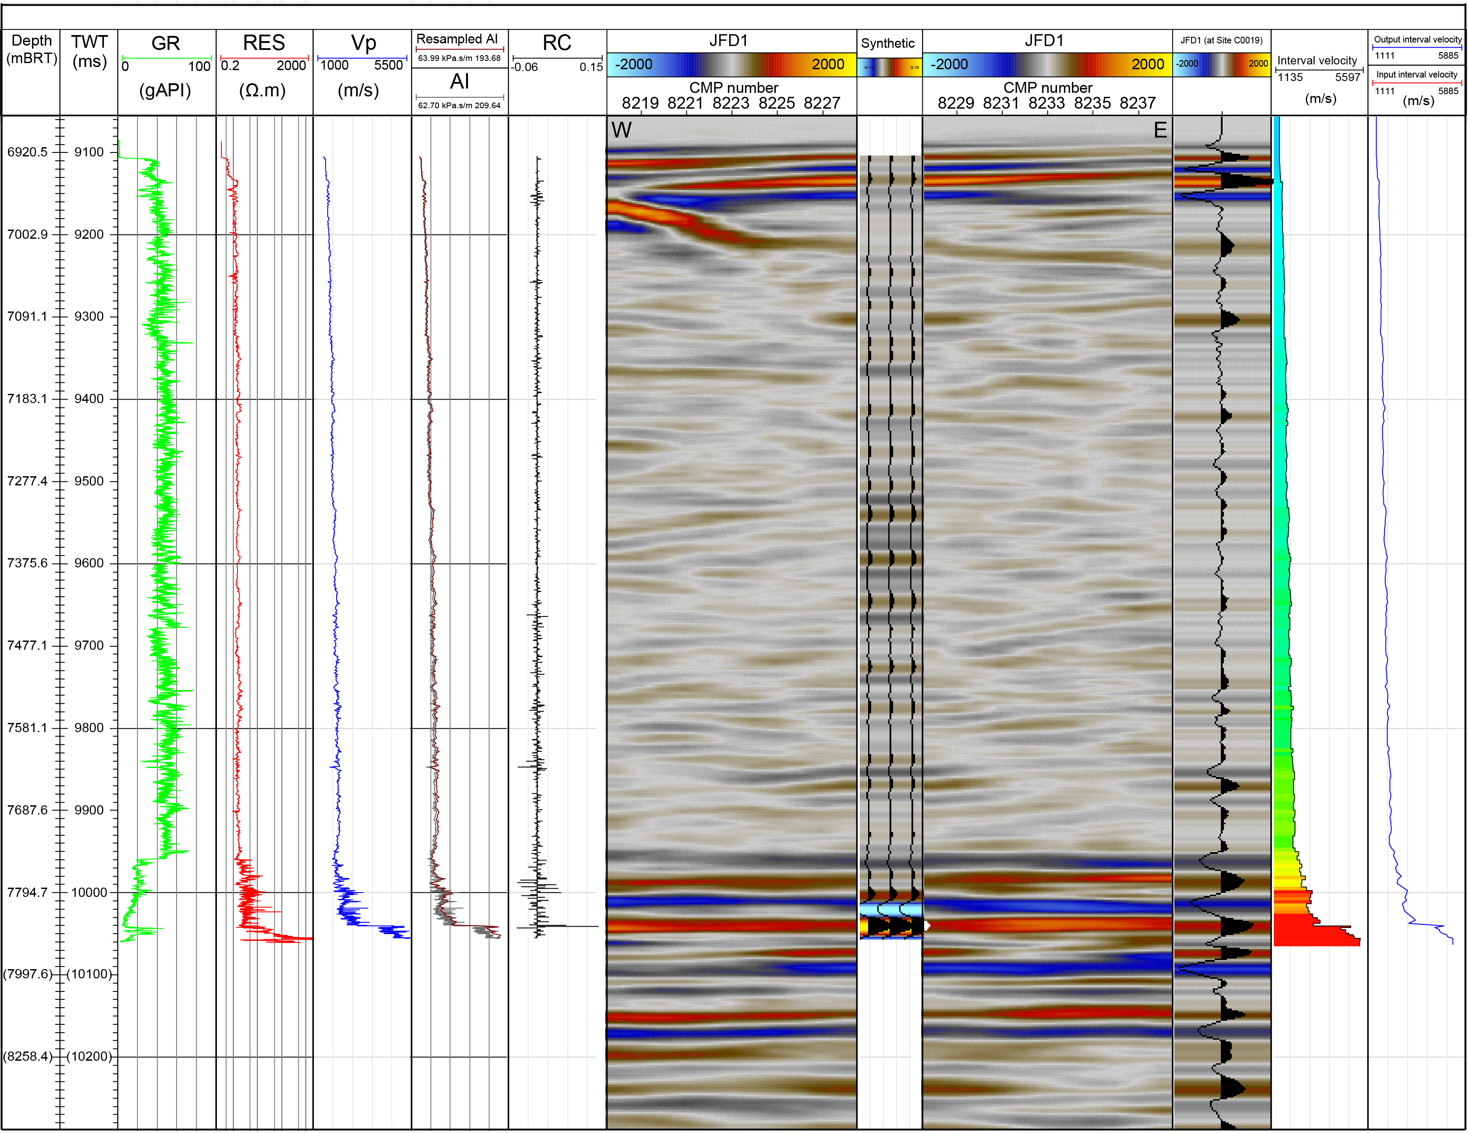Click the Interval velocity column header
Viewport: 1468px width, 1133px height.
[1317, 60]
